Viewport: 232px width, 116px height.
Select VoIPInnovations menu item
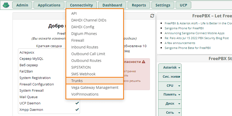click(x=95, y=94)
